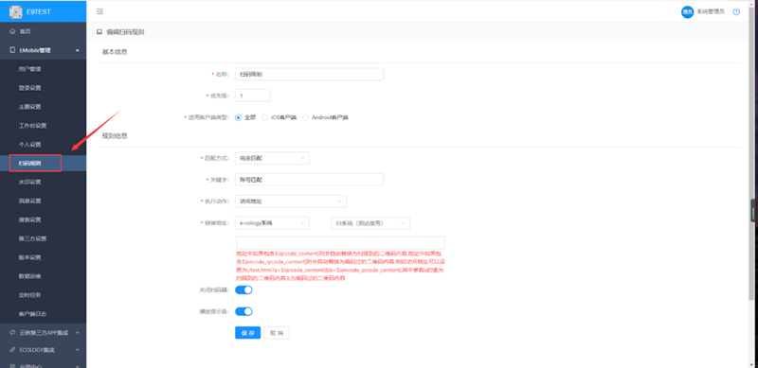Click the blue user avatar icon
The image size is (758, 368).
click(x=687, y=12)
